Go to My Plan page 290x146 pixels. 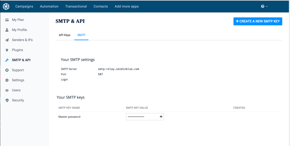click(18, 20)
